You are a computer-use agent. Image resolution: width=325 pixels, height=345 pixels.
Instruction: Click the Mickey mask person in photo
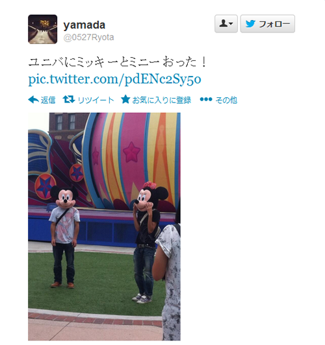(64, 237)
